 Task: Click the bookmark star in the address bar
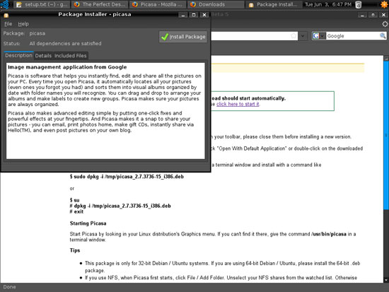pyautogui.click(x=294, y=36)
